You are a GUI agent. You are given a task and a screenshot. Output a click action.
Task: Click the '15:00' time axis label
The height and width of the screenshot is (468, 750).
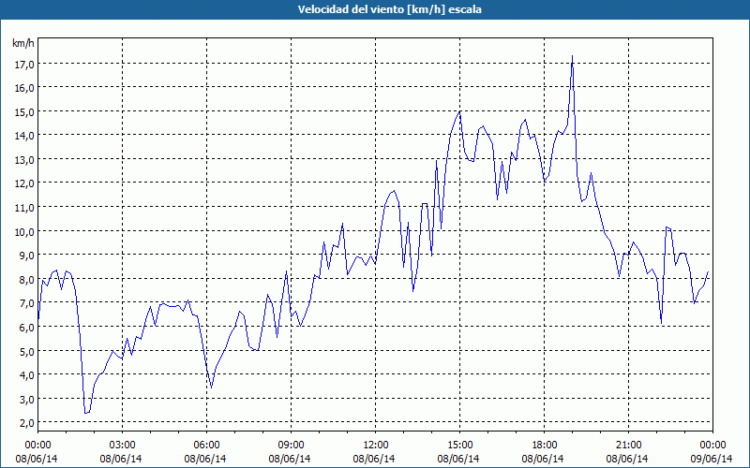pyautogui.click(x=459, y=446)
